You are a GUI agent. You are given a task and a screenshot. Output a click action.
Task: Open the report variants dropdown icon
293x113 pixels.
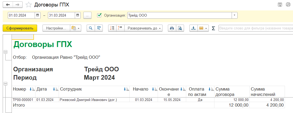(76, 28)
